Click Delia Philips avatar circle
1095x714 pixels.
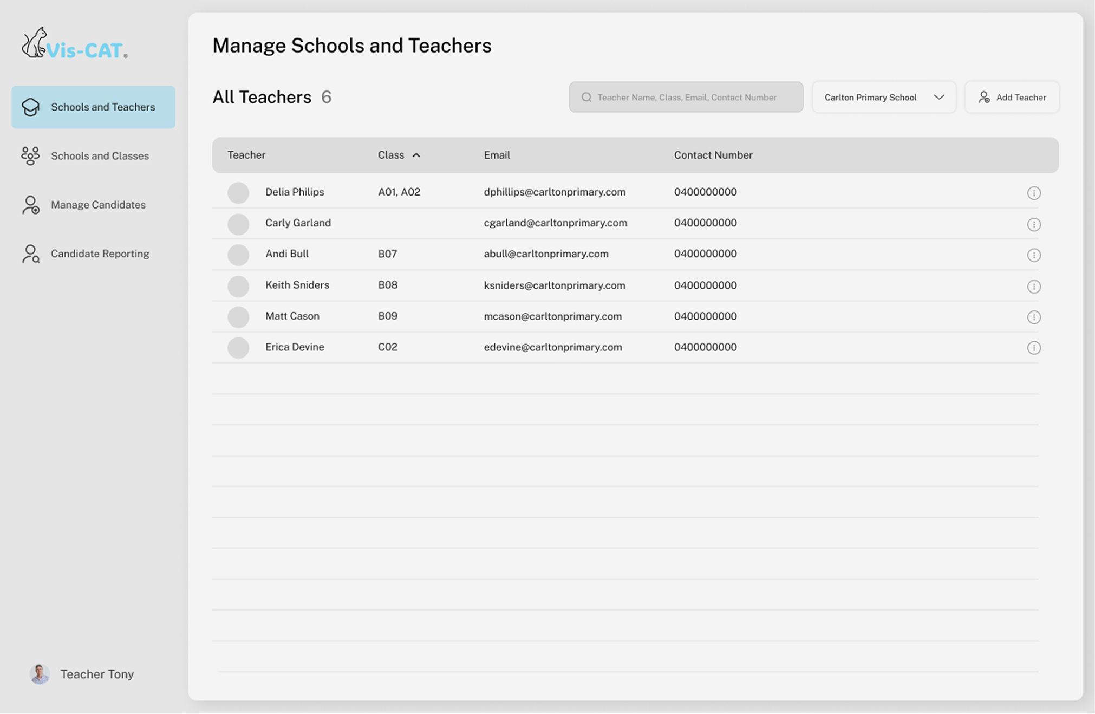point(238,193)
